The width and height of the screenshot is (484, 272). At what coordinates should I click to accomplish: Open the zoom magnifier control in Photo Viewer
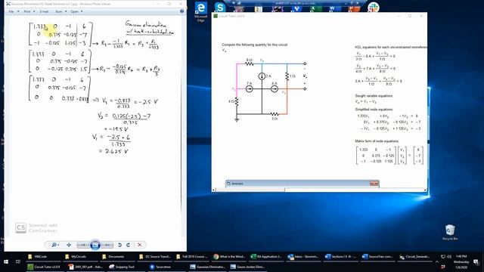pos(55,245)
